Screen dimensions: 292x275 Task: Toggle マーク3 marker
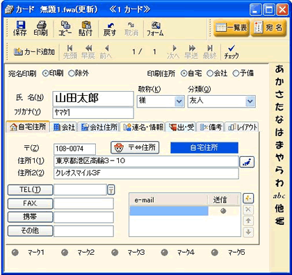115,252
